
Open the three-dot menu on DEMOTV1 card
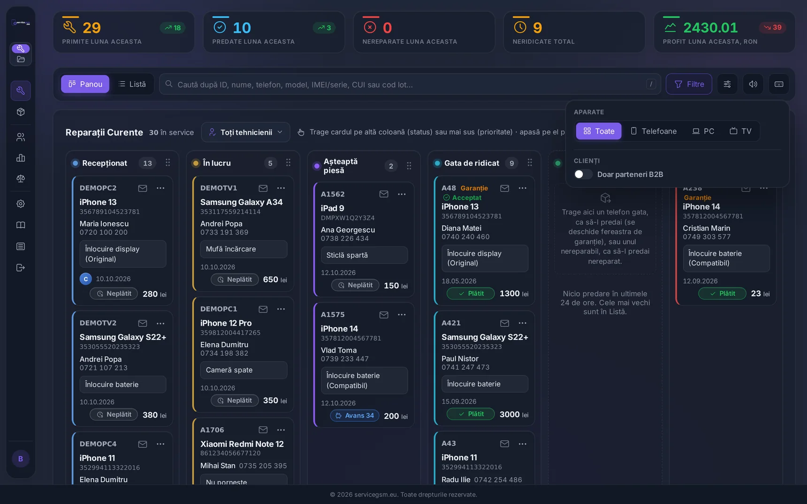pos(281,188)
